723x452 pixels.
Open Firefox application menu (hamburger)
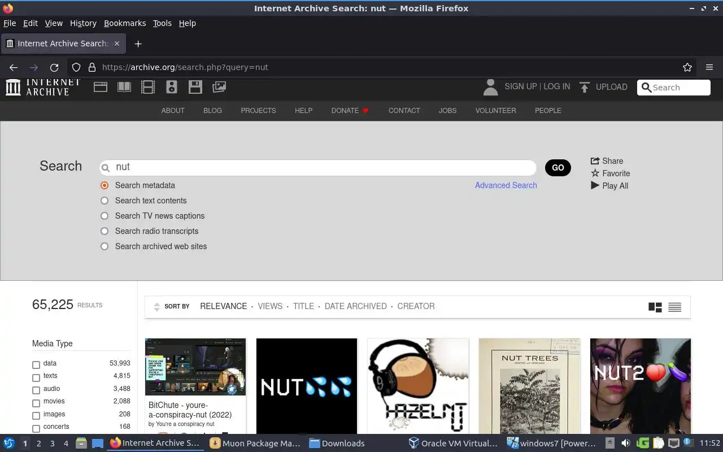709,67
